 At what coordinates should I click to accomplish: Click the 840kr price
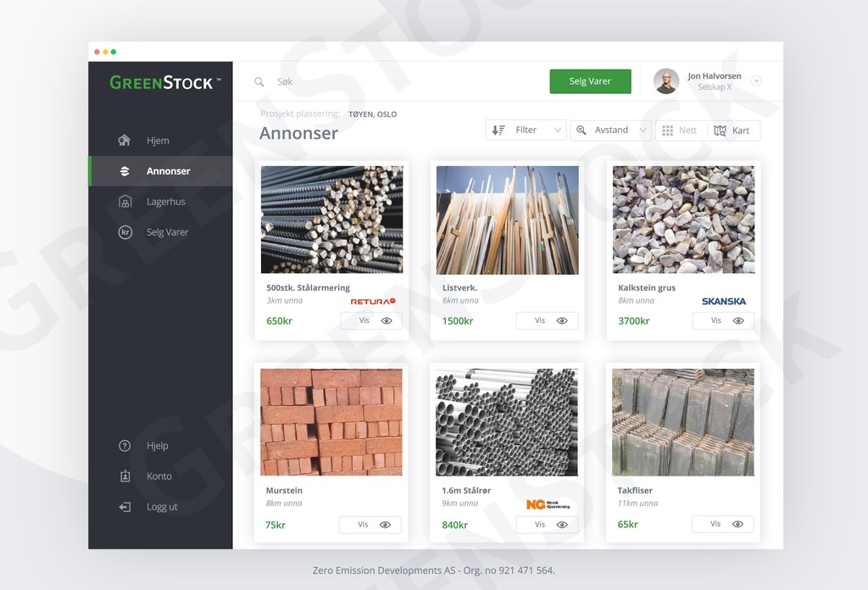point(455,526)
